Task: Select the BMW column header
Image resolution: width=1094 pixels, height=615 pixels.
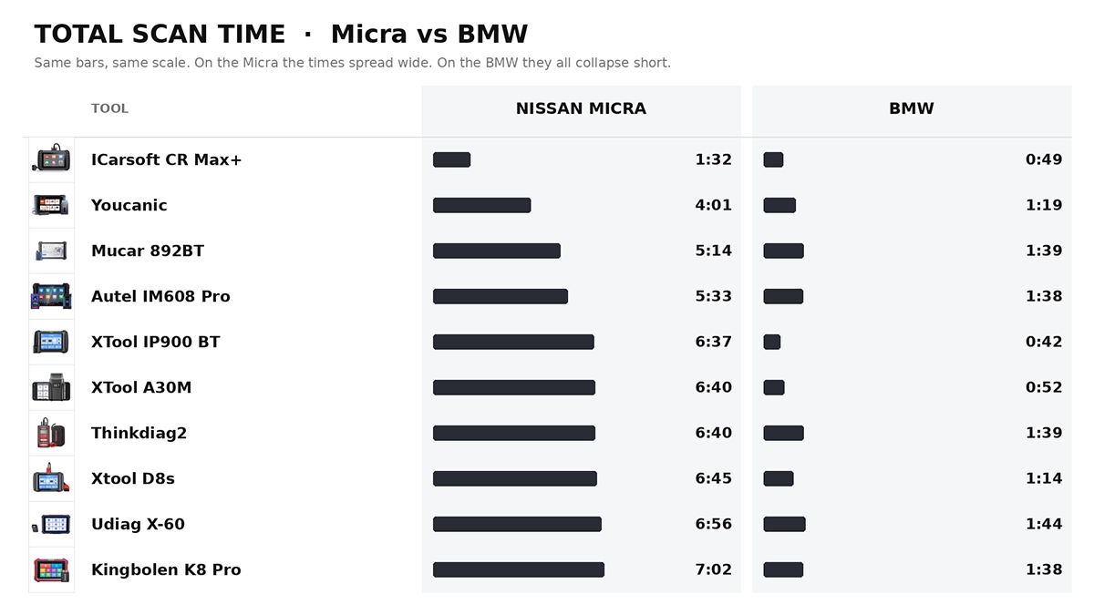Action: [912, 108]
